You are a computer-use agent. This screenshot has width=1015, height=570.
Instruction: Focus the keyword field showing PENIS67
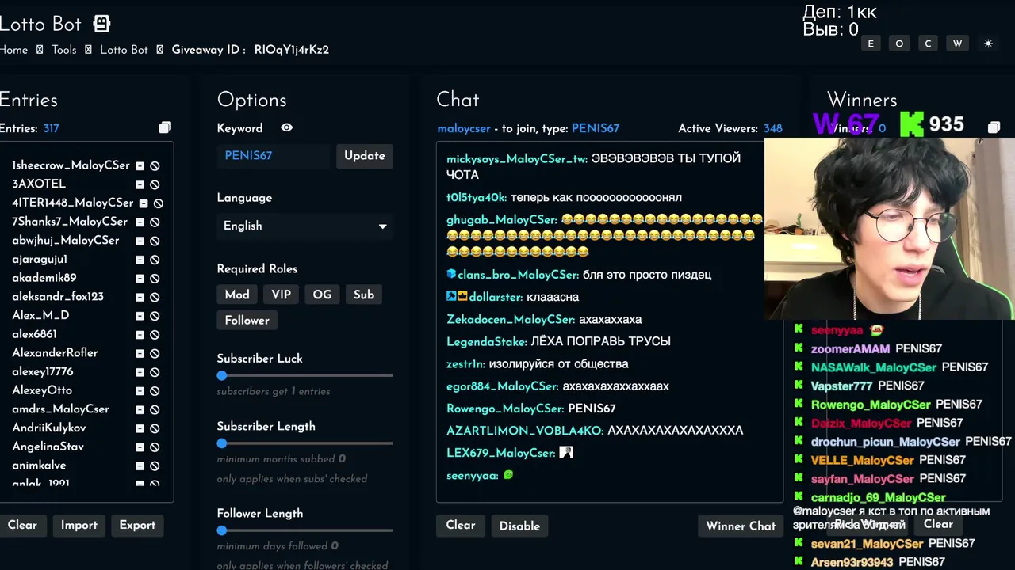pos(273,156)
